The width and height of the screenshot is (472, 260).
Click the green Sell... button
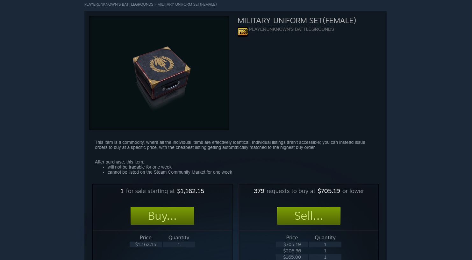click(x=309, y=216)
